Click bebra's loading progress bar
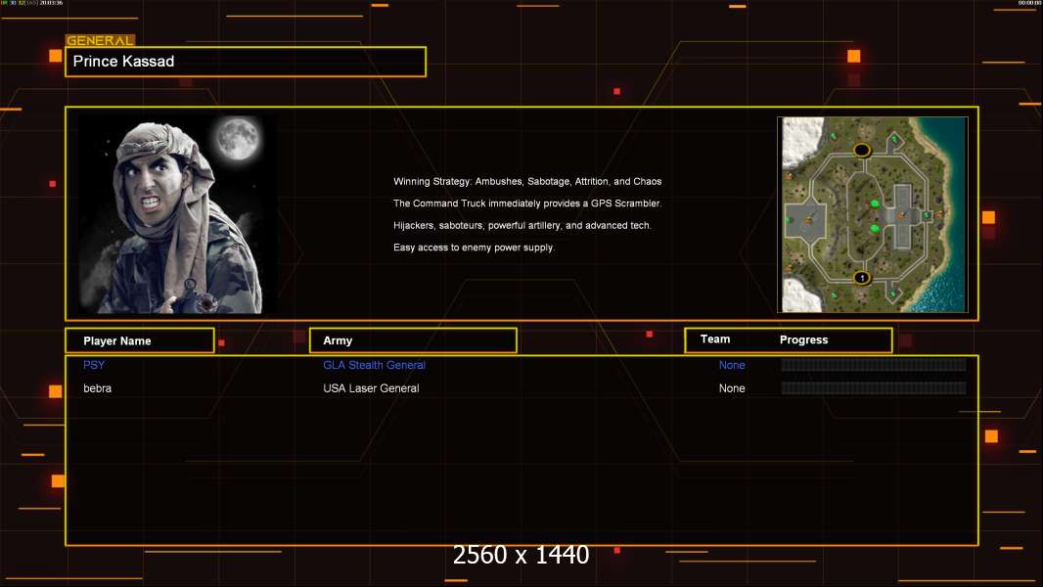1043x587 pixels. (x=873, y=388)
